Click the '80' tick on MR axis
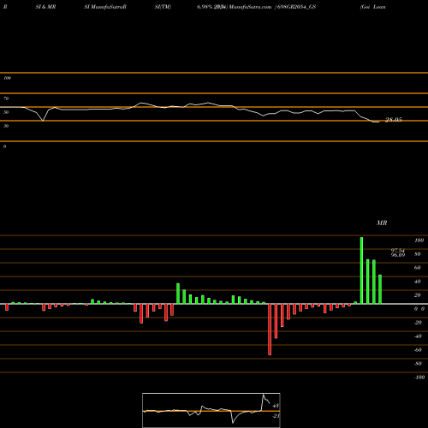The width and height of the screenshot is (428, 428). coord(418,254)
